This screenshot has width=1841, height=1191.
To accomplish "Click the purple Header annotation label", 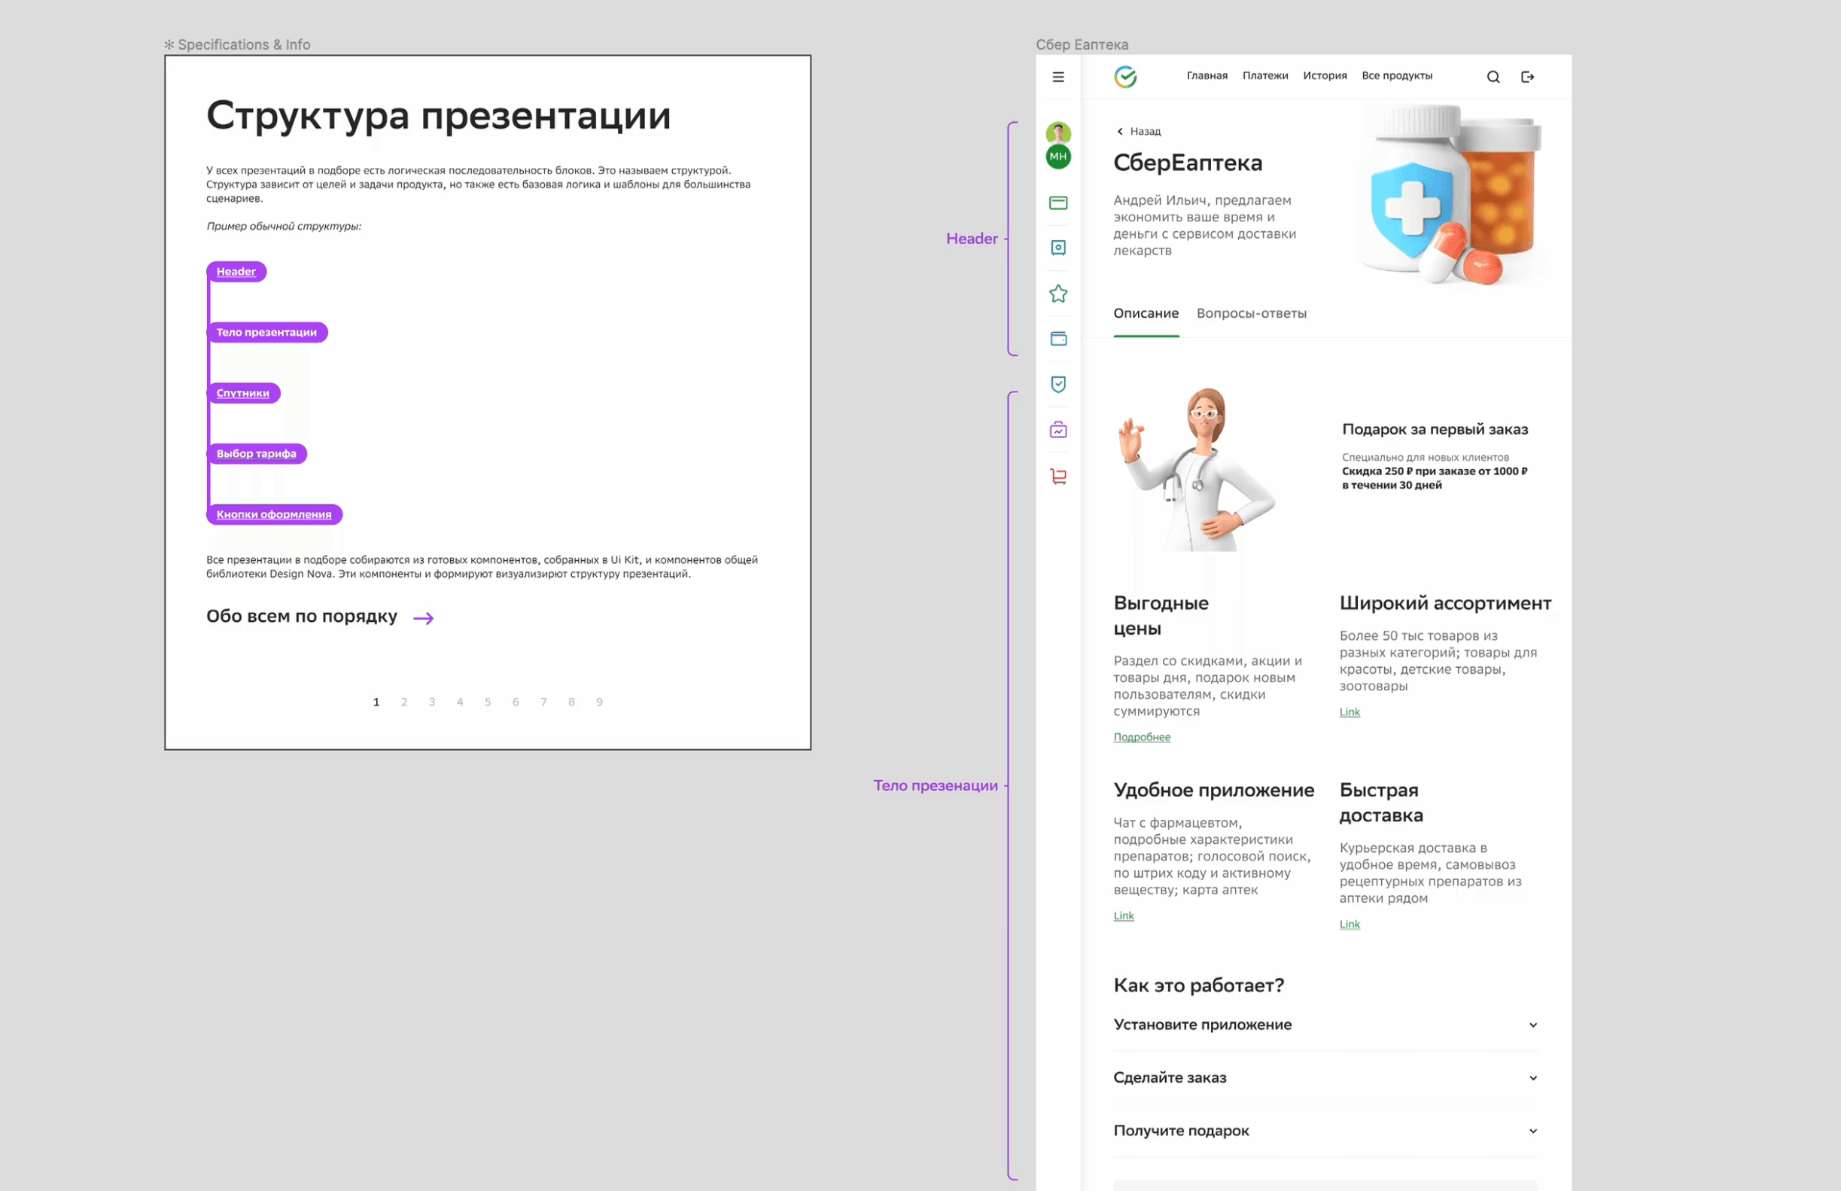I will point(971,239).
